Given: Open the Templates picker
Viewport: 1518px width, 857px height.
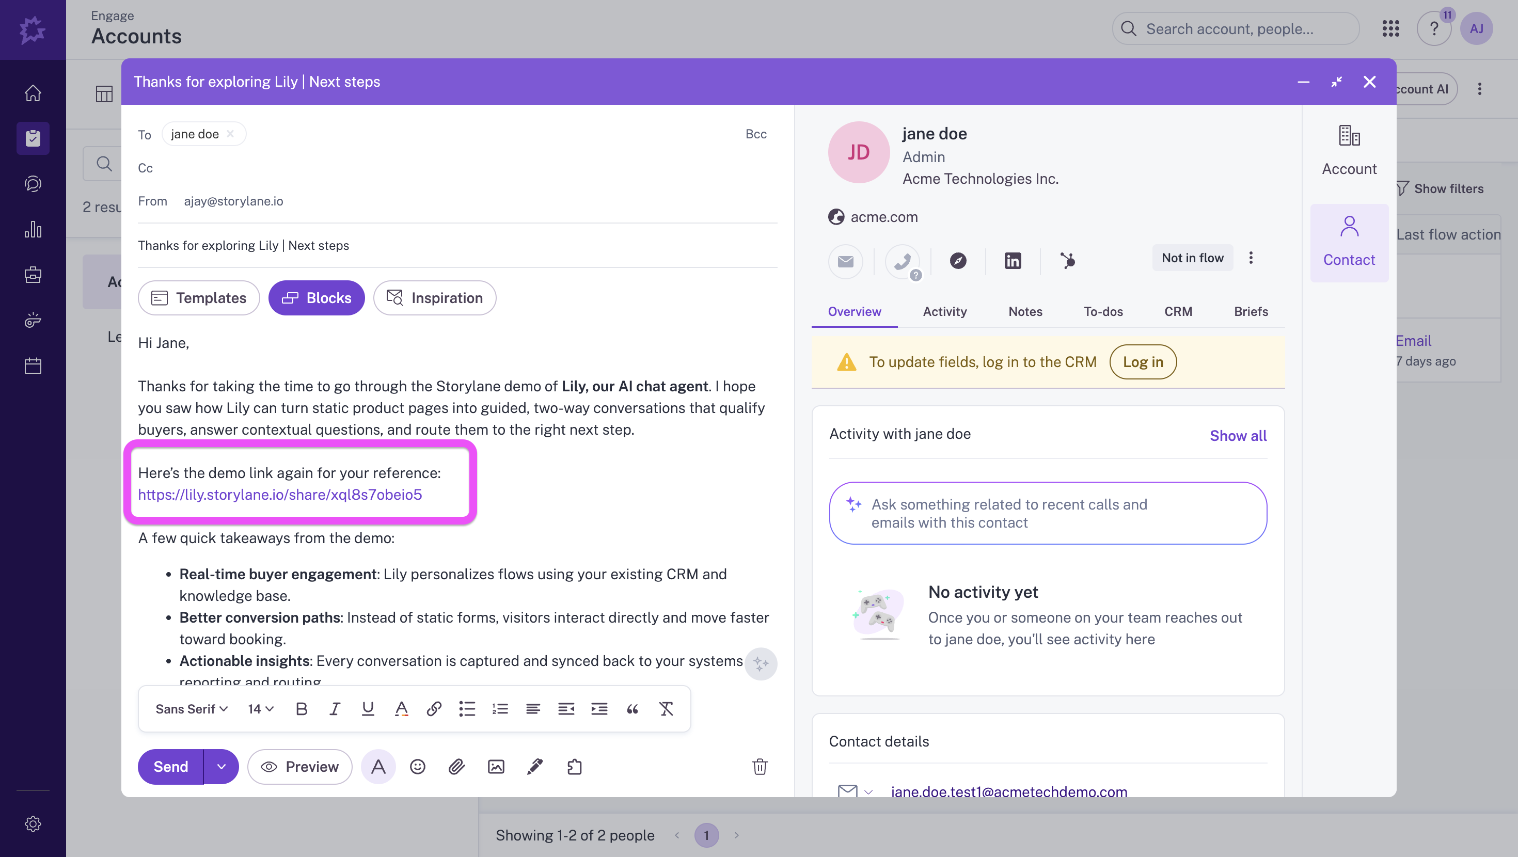Looking at the screenshot, I should pyautogui.click(x=199, y=298).
